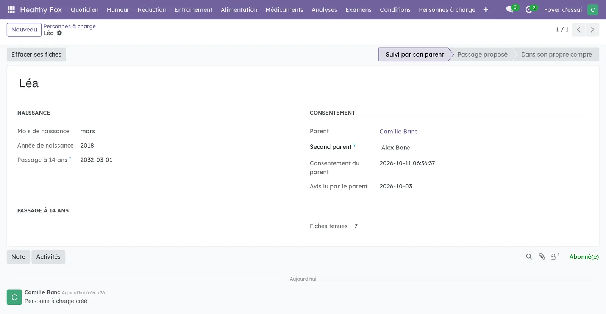Show followers list icon
Viewport: 606px width, 314px height.
[555, 257]
